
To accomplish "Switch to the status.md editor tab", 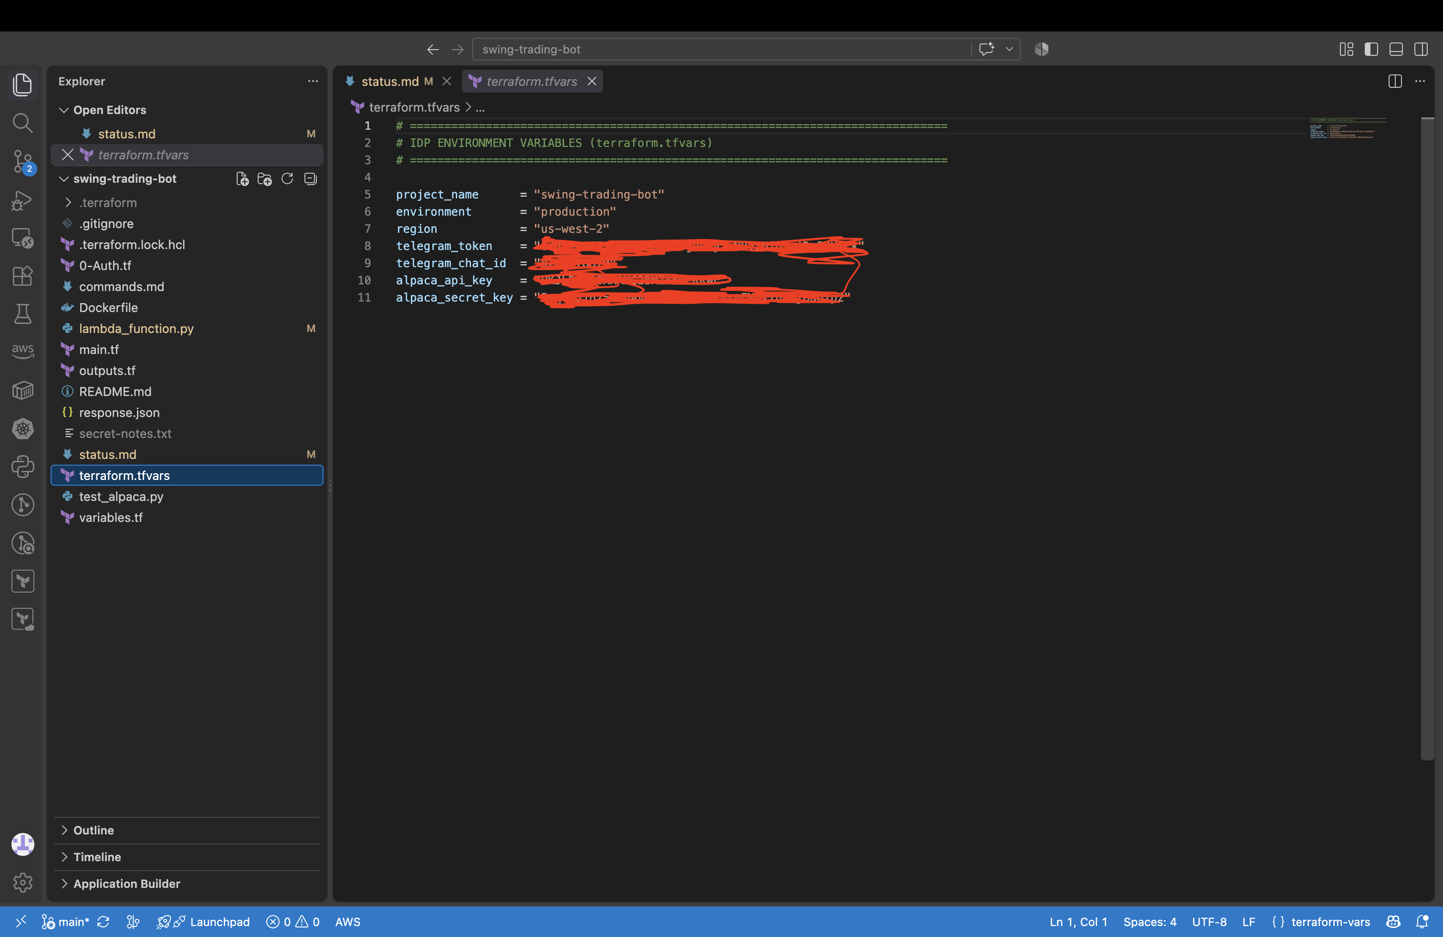I will [390, 81].
